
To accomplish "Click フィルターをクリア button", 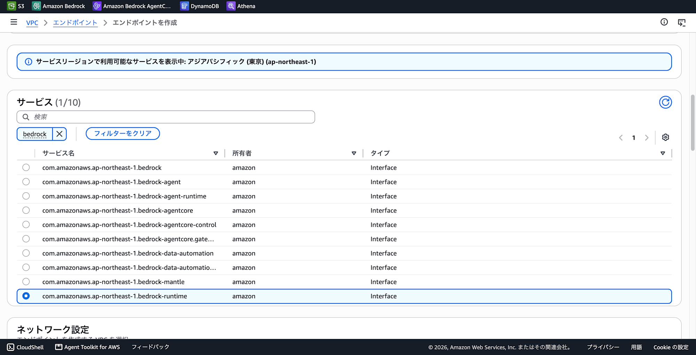I will point(123,134).
